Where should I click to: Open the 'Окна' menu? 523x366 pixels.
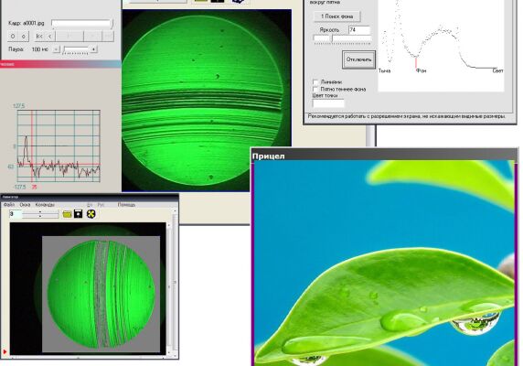(25, 205)
